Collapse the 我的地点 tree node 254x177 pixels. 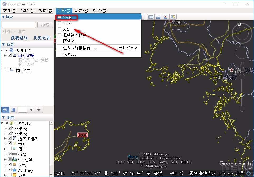point(2,50)
